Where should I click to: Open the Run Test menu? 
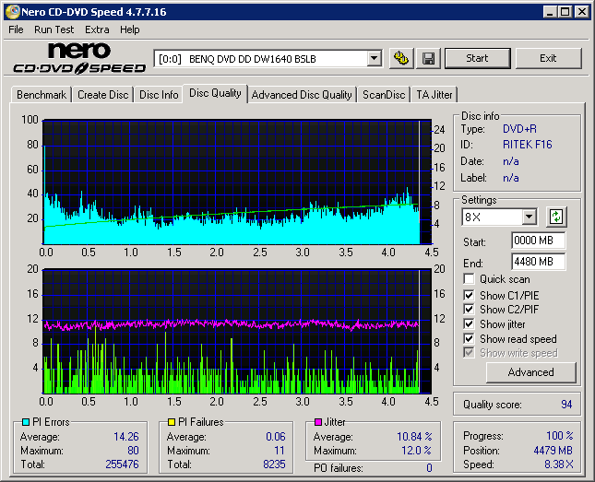click(54, 29)
